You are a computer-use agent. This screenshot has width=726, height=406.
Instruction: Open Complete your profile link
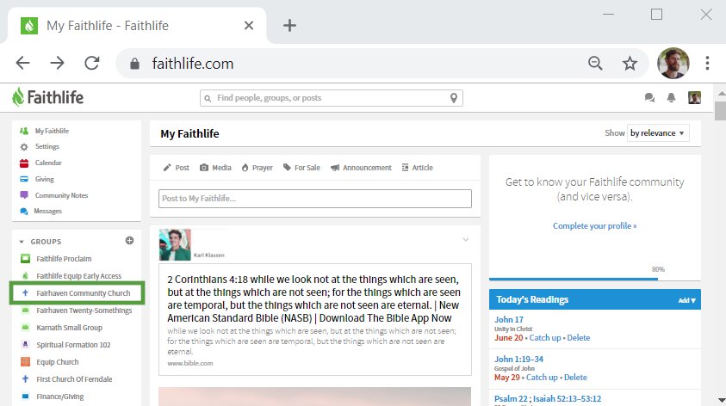[594, 225]
